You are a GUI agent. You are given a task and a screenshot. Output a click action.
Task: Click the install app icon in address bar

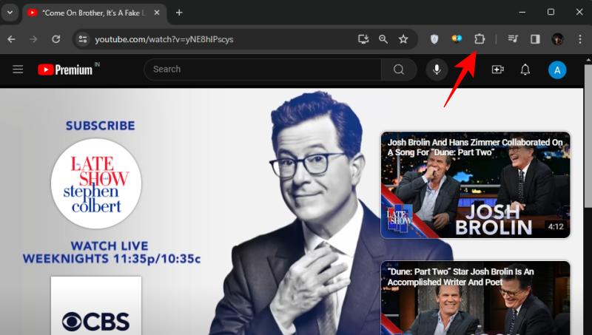pyautogui.click(x=363, y=39)
